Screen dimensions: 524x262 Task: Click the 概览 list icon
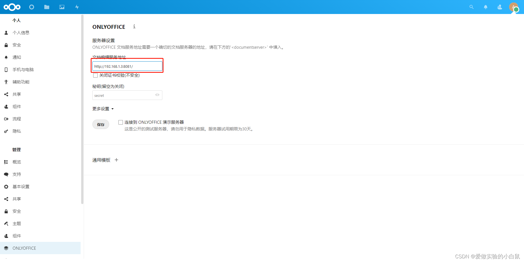(6, 162)
